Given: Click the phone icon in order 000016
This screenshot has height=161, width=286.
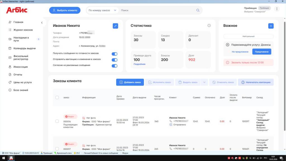Looking at the screenshot, I should pos(171,121).
